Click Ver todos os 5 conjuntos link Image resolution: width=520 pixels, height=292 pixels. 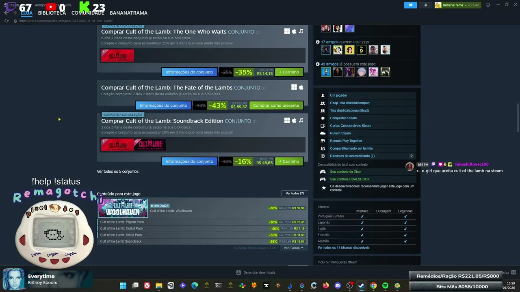coord(118,172)
